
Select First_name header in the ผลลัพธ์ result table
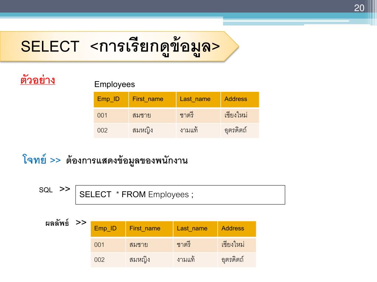(x=149, y=229)
